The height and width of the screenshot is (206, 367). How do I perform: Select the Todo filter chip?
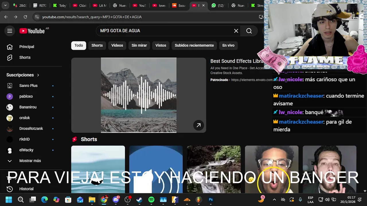tap(79, 45)
